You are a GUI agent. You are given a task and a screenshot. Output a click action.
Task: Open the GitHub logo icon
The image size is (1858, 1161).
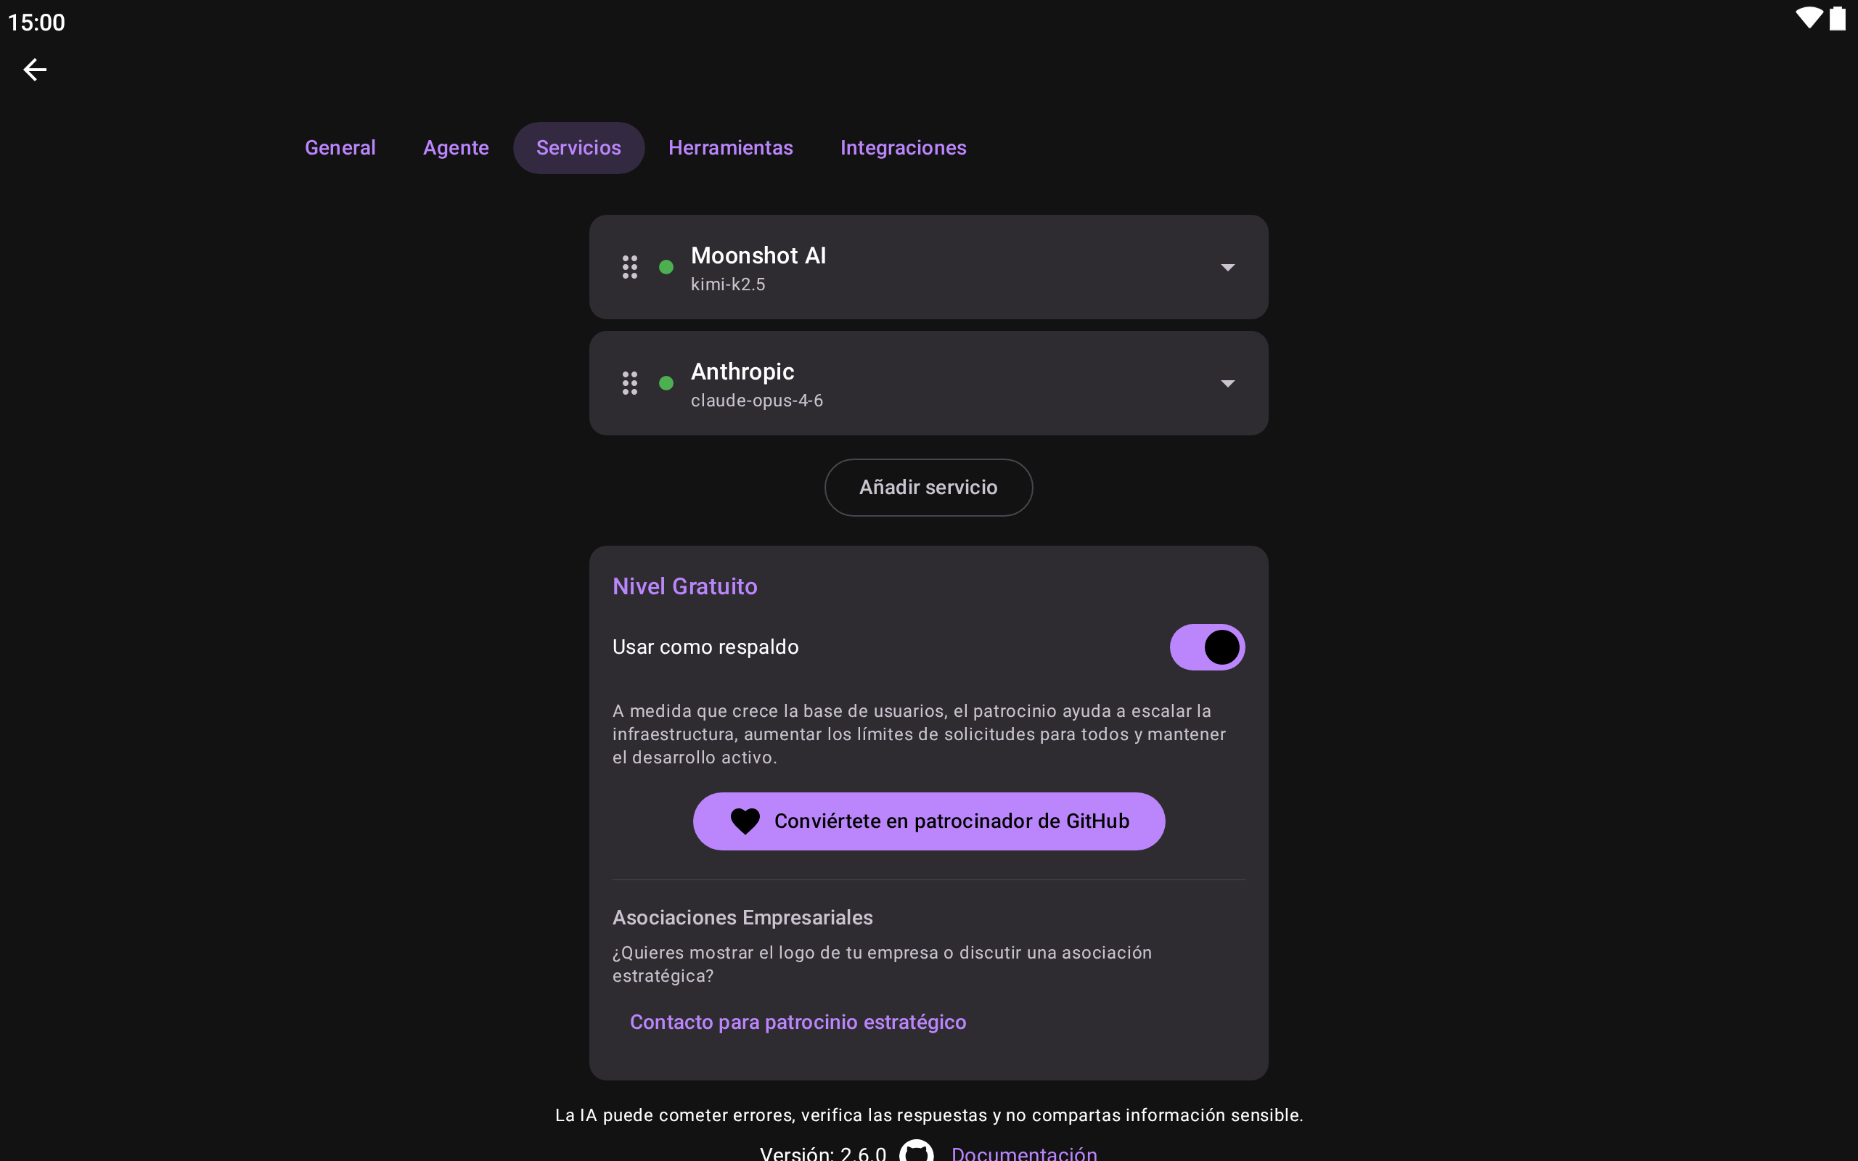pyautogui.click(x=917, y=1151)
